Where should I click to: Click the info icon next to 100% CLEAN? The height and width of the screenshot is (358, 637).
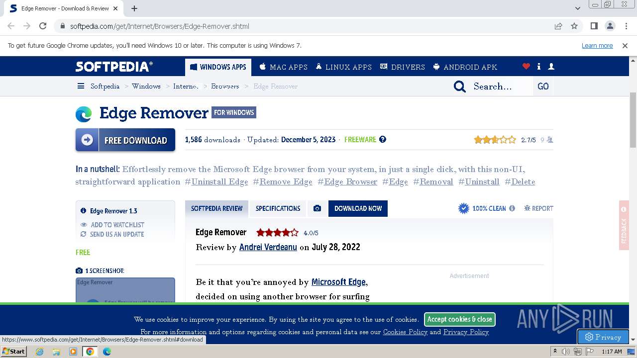point(512,208)
